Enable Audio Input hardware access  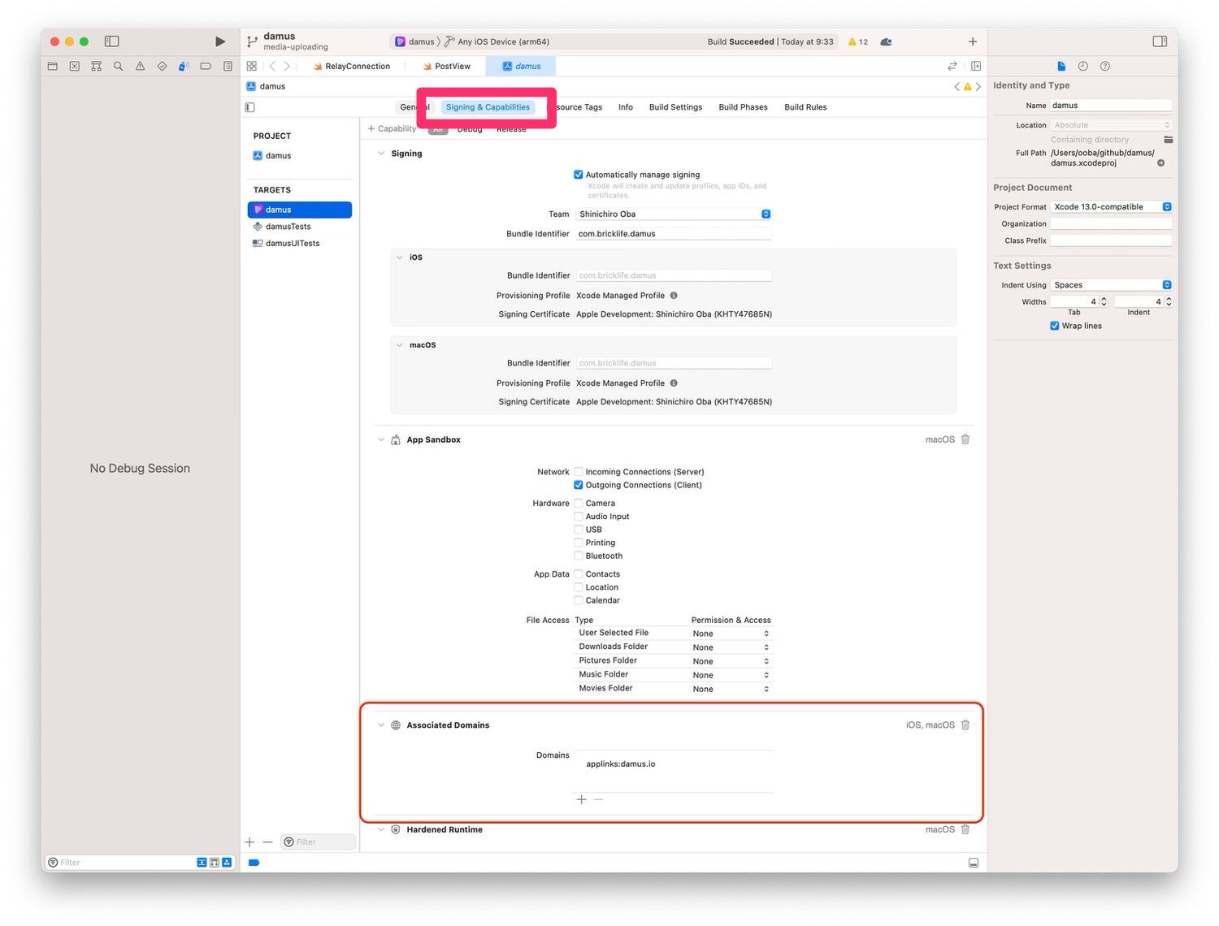pyautogui.click(x=579, y=517)
